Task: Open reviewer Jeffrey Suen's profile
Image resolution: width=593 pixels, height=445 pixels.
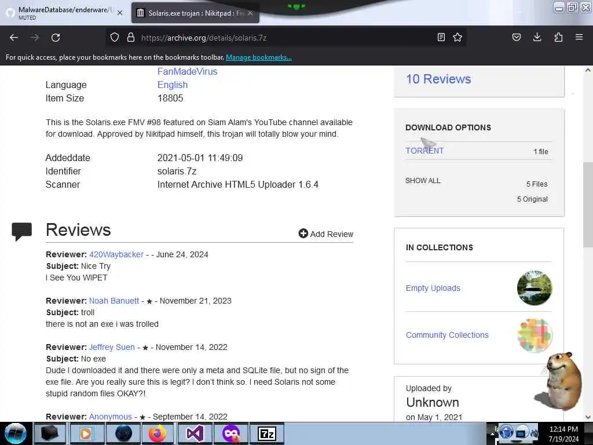Action: coord(112,348)
